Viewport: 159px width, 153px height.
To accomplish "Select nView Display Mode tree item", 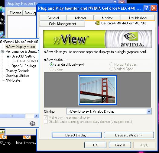I will coord(20,47).
